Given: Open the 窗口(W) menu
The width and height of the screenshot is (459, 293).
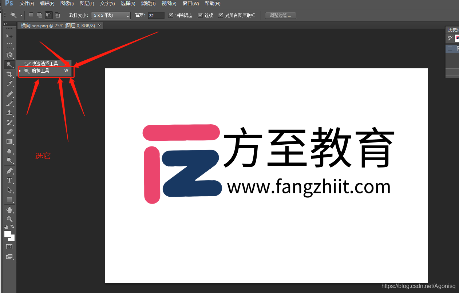Looking at the screenshot, I should coord(191,4).
